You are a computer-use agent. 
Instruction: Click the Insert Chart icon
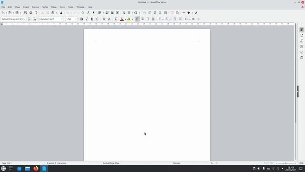(112, 13)
